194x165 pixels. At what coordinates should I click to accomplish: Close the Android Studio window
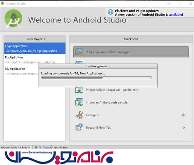pos(191,4)
